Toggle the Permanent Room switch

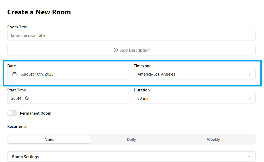[x=12, y=113]
